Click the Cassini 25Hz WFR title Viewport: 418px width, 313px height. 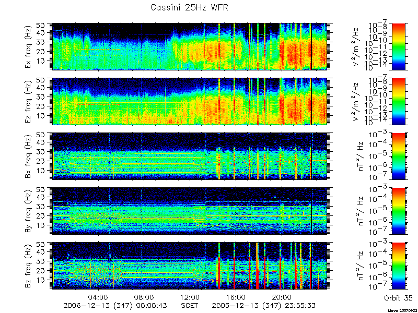[x=189, y=7]
